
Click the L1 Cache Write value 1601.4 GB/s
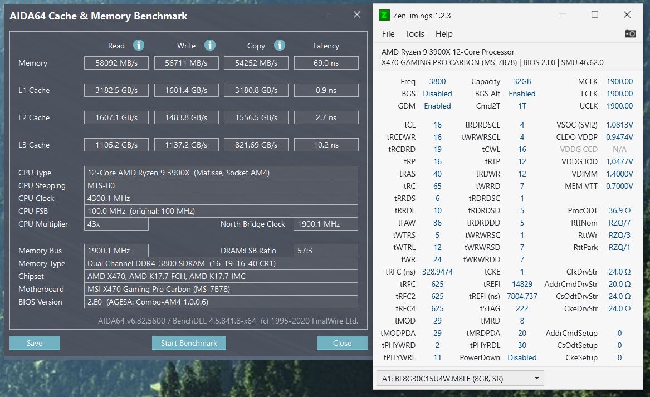[x=186, y=90]
